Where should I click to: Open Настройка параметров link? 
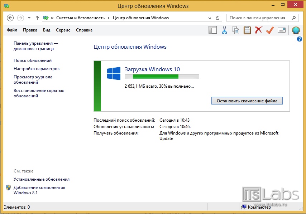click(x=37, y=69)
